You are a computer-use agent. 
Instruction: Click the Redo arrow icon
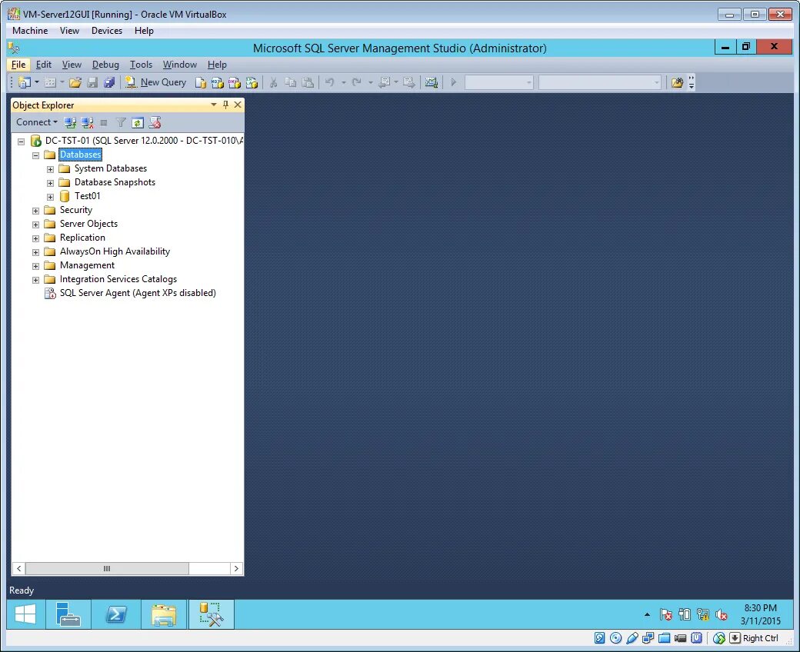tap(357, 82)
